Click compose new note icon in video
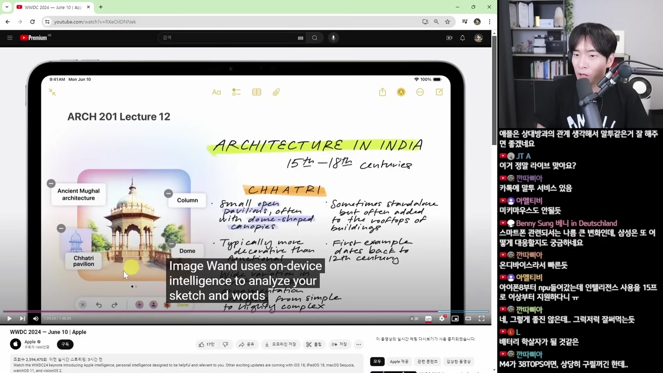This screenshot has width=663, height=373. pos(439,92)
